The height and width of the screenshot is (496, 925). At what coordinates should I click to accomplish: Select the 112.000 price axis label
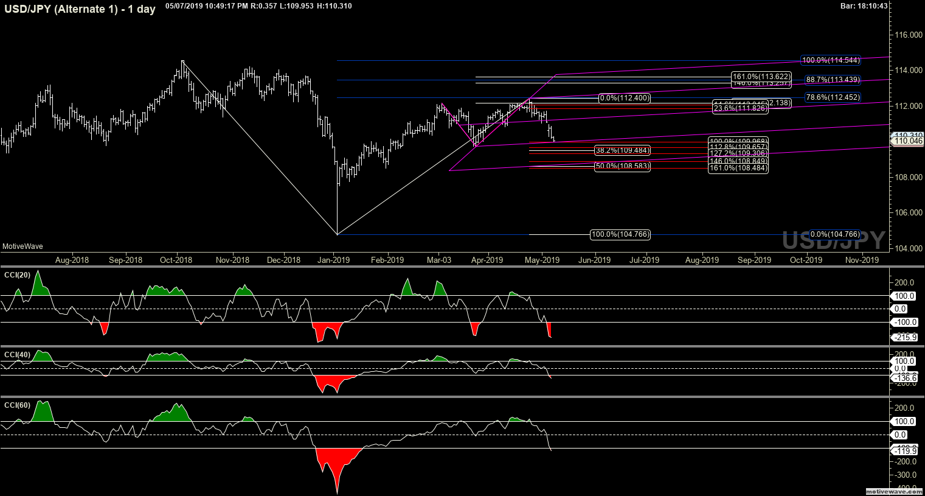pyautogui.click(x=909, y=106)
